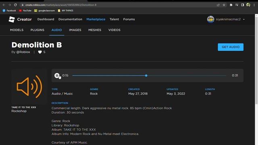
Task: Open the Forums page
Action: (129, 19)
